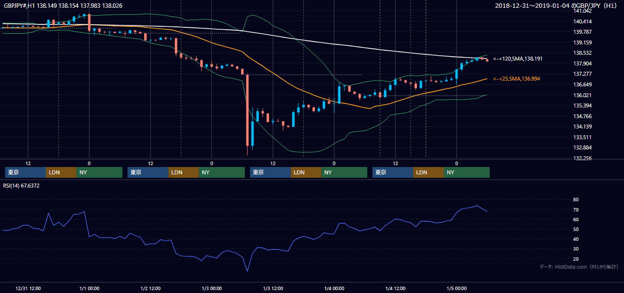The image size is (624, 293).
Task: Click RSI scale level 50
Action: pos(576,229)
